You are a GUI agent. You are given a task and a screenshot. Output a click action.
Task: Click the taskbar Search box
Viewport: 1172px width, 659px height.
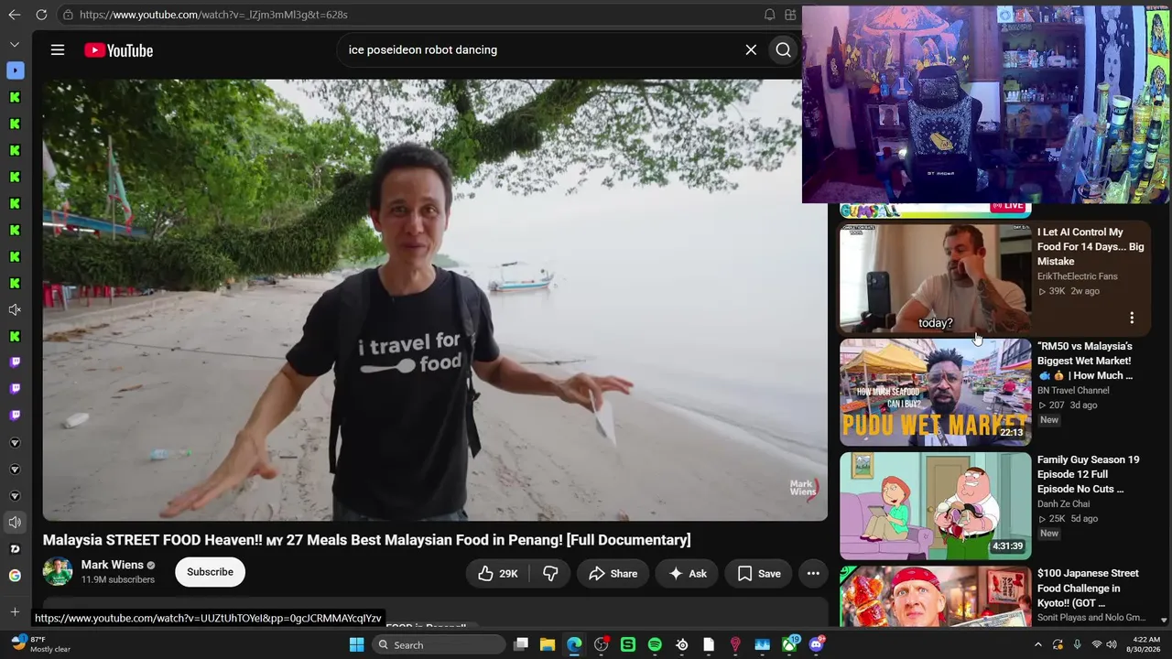[439, 645]
